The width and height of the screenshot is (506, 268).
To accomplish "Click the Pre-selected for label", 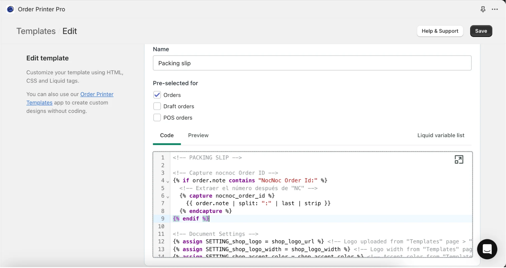I will pos(175,83).
